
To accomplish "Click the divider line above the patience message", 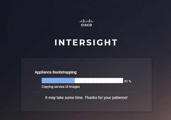I will click(x=86, y=92).
